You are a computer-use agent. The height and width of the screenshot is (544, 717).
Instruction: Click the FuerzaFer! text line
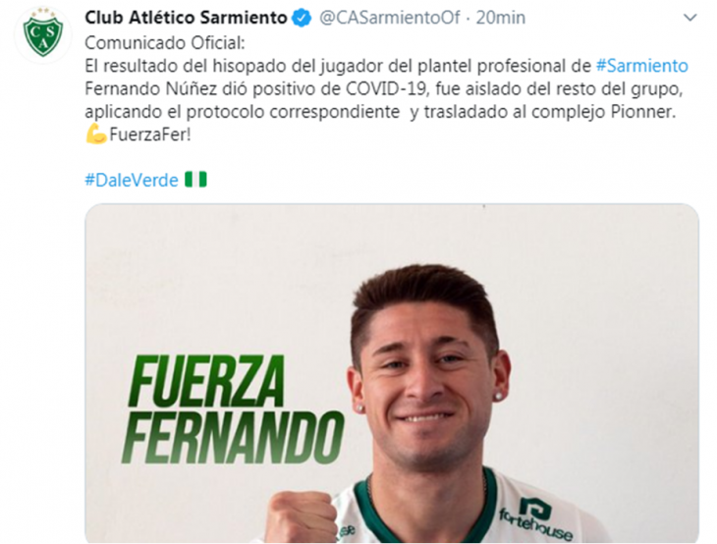tap(149, 135)
